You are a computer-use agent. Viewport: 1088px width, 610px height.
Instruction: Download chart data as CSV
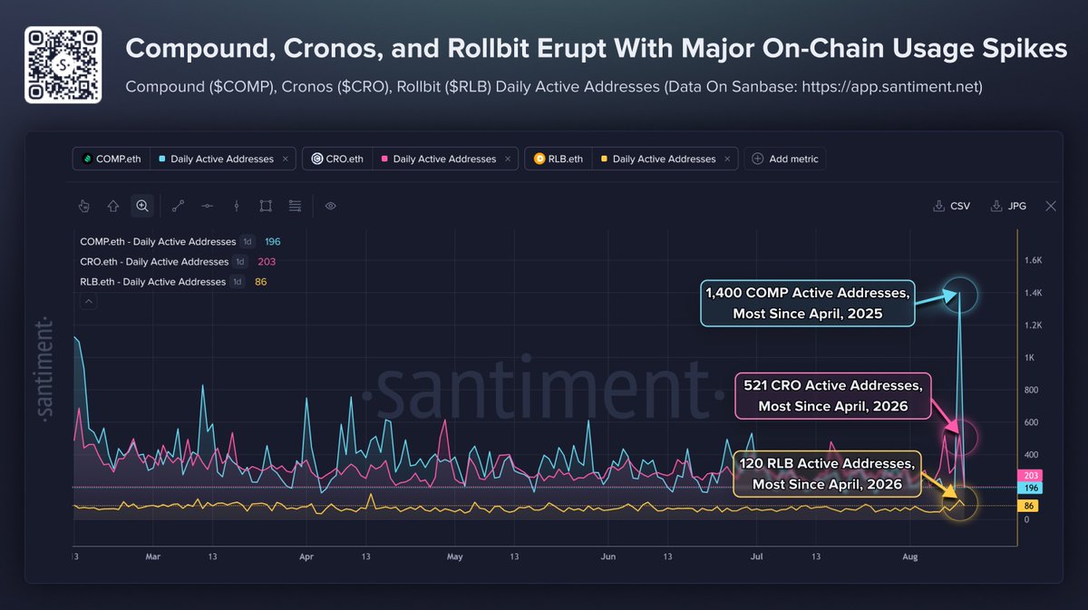(x=952, y=206)
